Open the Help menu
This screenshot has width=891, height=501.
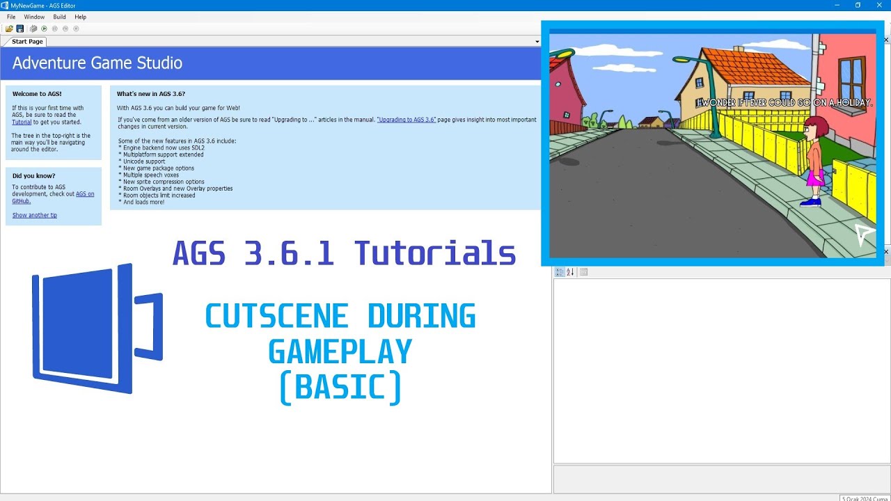click(x=81, y=17)
